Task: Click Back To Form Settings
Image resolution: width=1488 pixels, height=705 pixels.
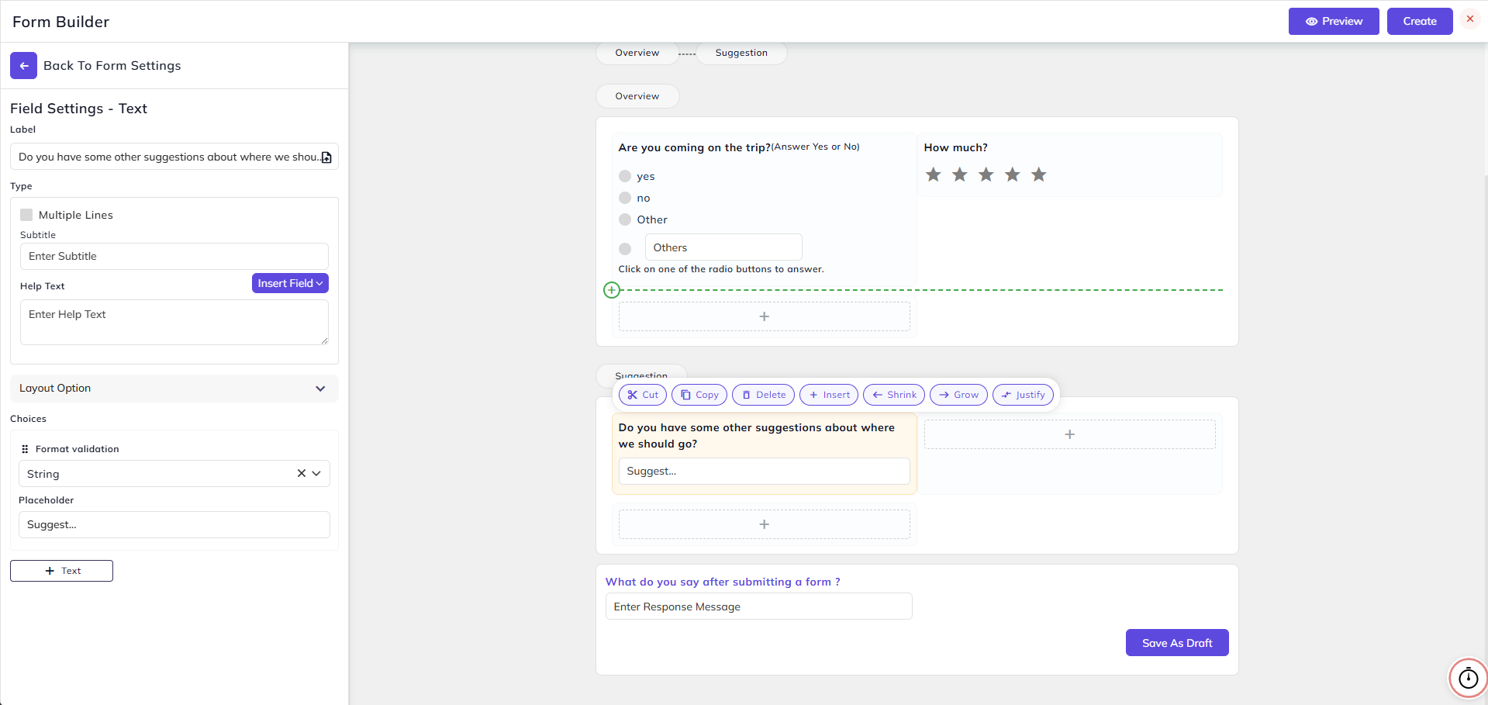Action: coord(112,66)
